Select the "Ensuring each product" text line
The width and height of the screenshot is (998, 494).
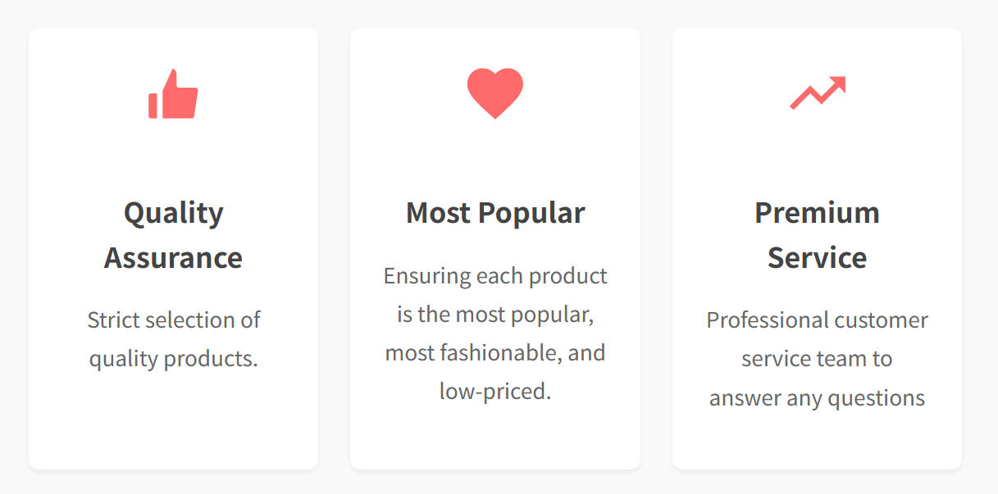click(x=495, y=276)
